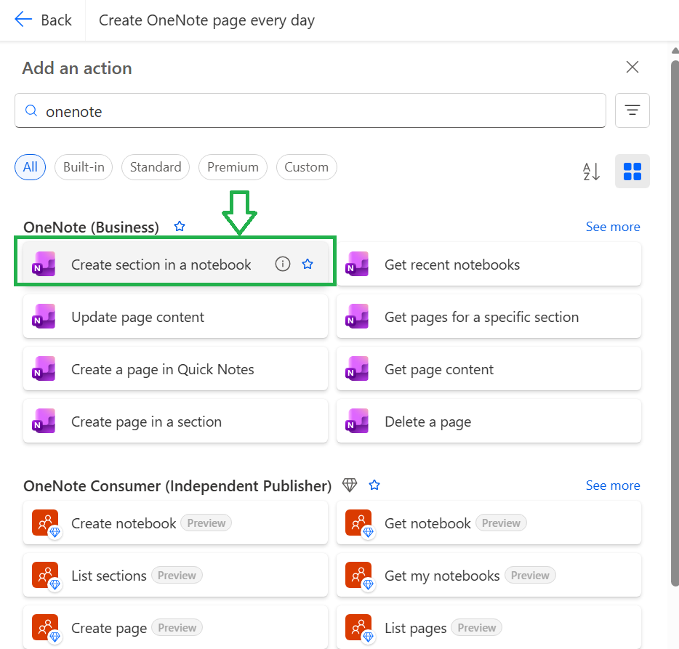Close the Add an action panel
The height and width of the screenshot is (649, 679).
[632, 67]
